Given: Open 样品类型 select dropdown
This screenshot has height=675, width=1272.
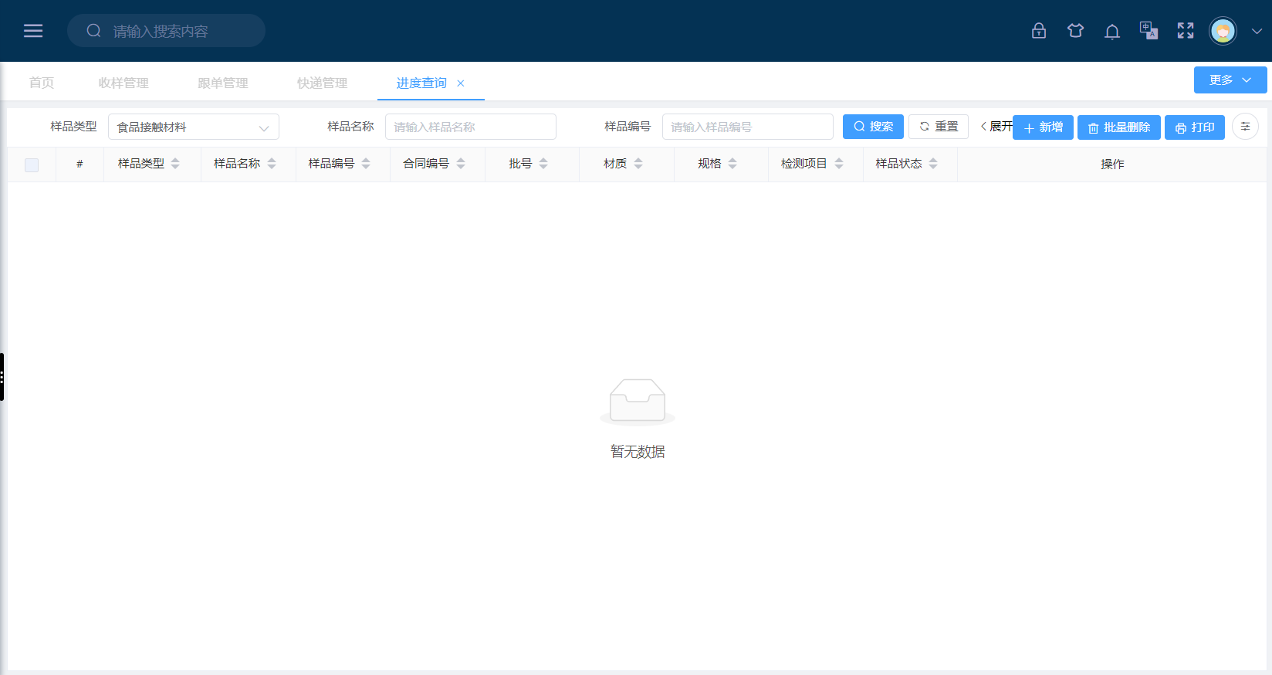Looking at the screenshot, I should 194,127.
